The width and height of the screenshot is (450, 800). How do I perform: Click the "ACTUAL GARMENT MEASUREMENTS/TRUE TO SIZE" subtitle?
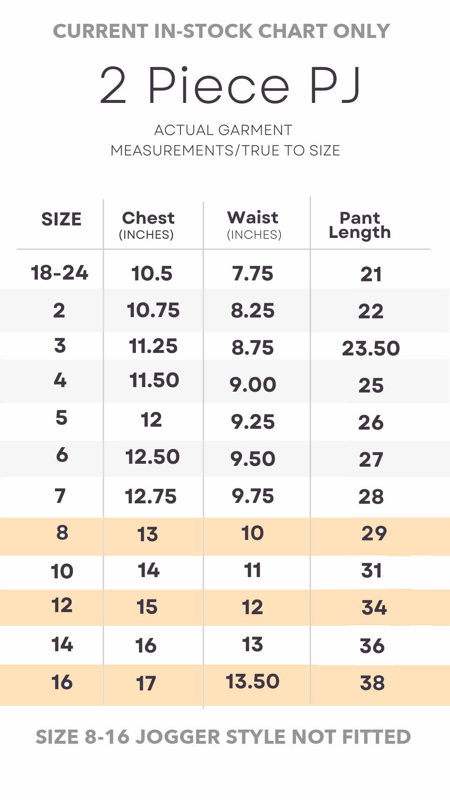click(x=225, y=140)
